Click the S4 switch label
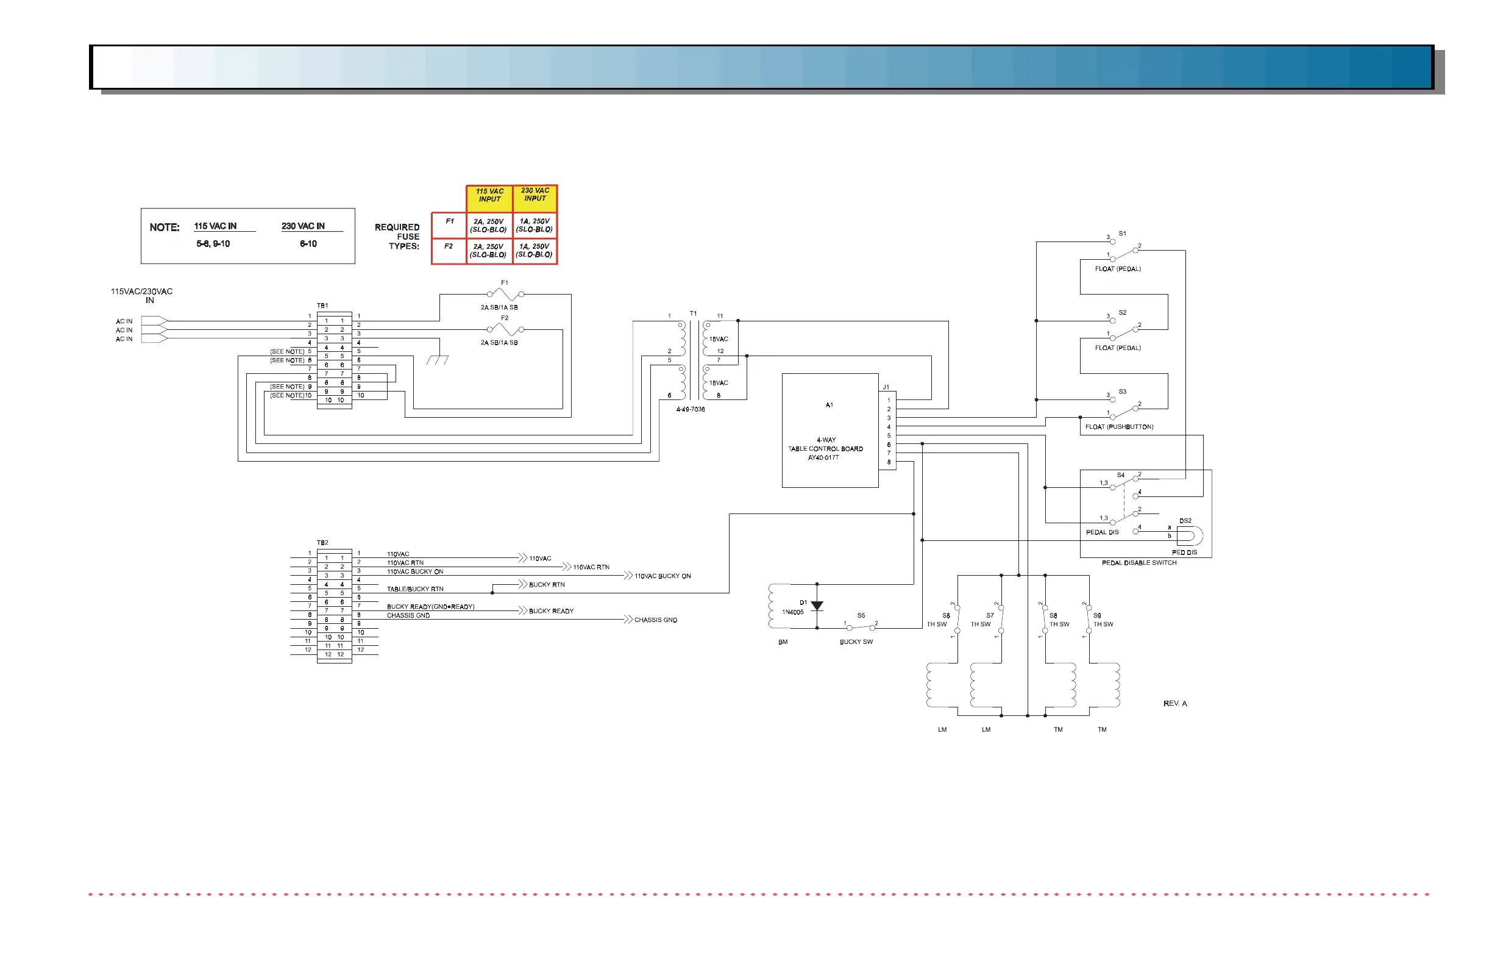 click(x=1121, y=475)
